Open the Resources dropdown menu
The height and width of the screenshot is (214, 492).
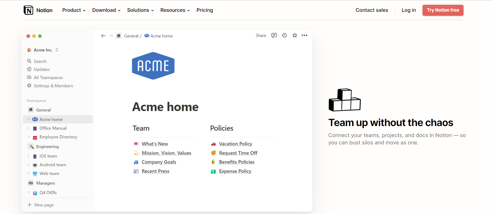coord(175,10)
